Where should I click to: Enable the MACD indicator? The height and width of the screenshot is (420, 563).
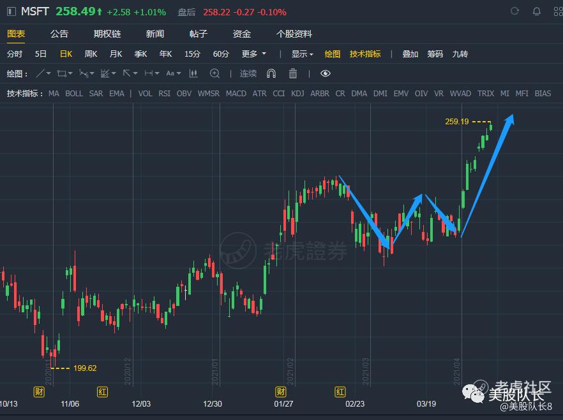tap(236, 94)
